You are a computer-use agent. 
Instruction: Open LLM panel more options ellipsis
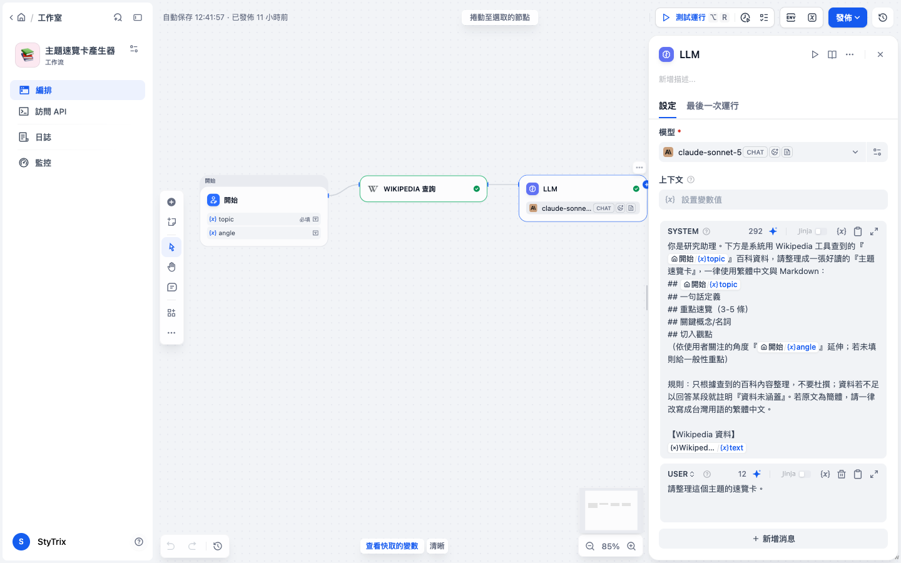click(850, 54)
